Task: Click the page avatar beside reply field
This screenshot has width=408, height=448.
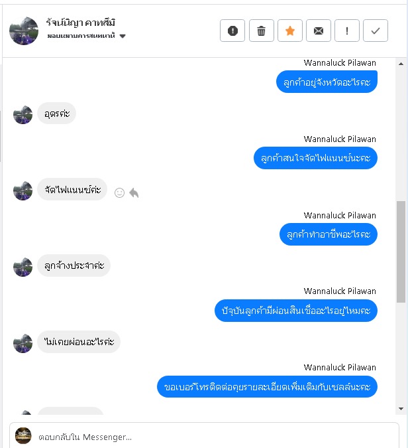Action: pyautogui.click(x=23, y=435)
